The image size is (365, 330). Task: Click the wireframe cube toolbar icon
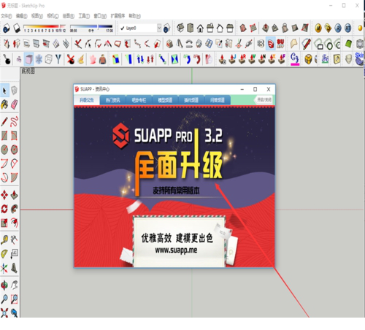pos(49,59)
